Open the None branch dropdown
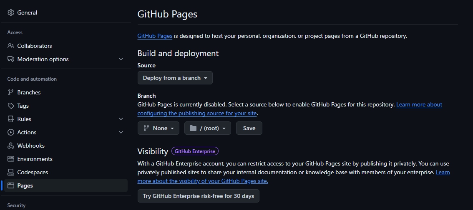 point(159,128)
